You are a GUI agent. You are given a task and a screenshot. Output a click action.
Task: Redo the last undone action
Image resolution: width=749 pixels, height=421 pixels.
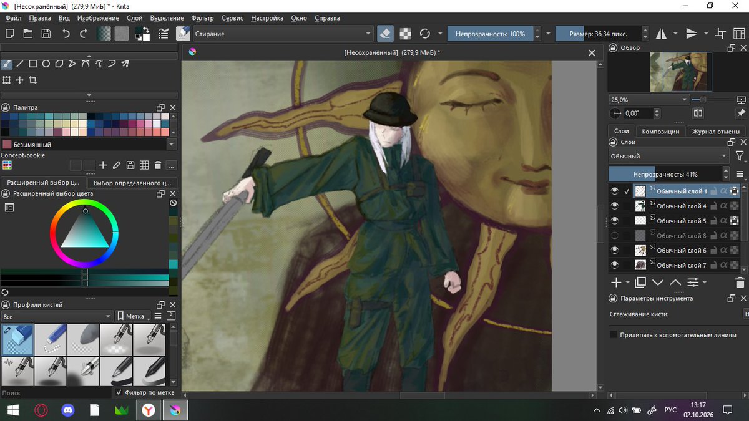[84, 34]
